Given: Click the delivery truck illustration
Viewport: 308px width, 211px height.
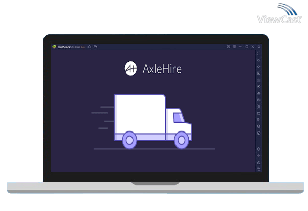Looking at the screenshot, I should point(153,121).
